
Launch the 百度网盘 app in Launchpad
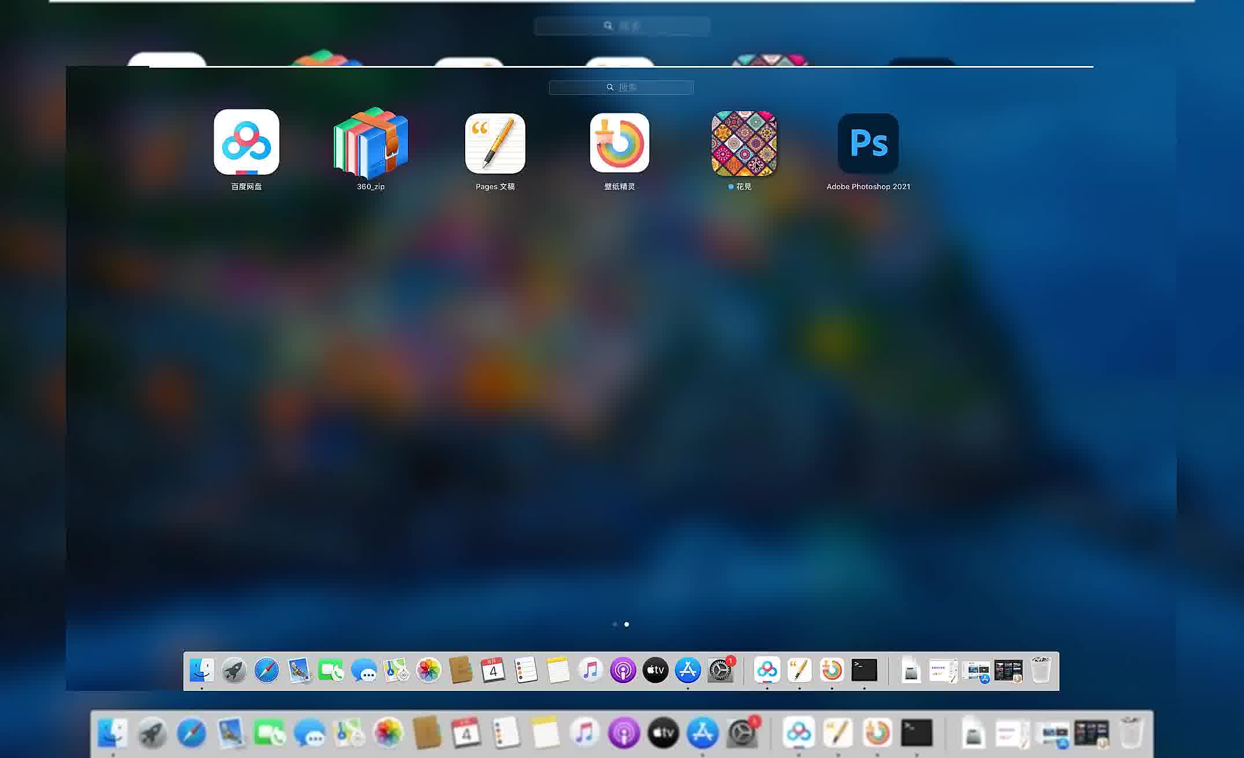coord(246,142)
